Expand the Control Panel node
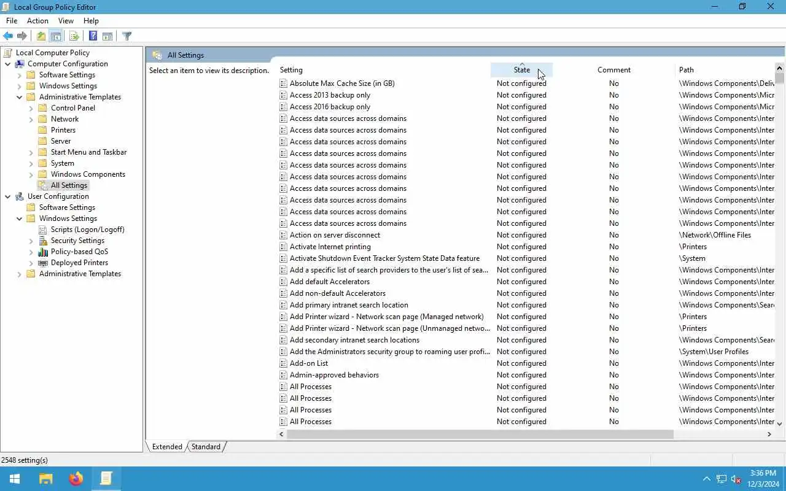This screenshot has width=786, height=491. click(x=31, y=108)
